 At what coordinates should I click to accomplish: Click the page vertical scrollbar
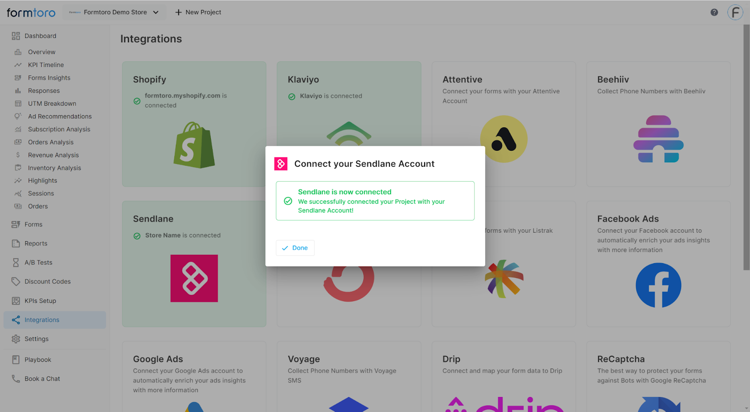[x=746, y=147]
